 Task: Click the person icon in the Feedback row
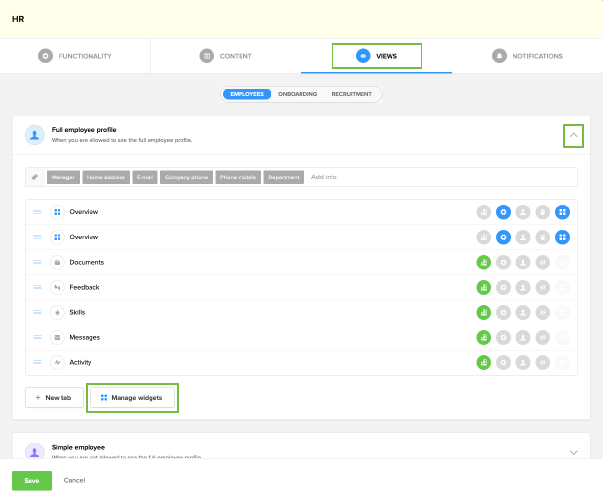523,288
